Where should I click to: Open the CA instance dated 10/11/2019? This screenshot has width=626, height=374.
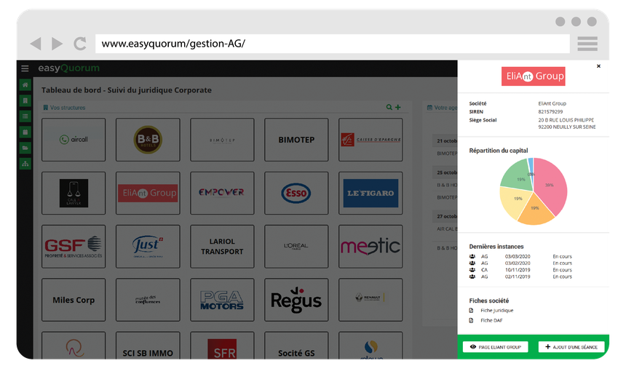coord(520,270)
